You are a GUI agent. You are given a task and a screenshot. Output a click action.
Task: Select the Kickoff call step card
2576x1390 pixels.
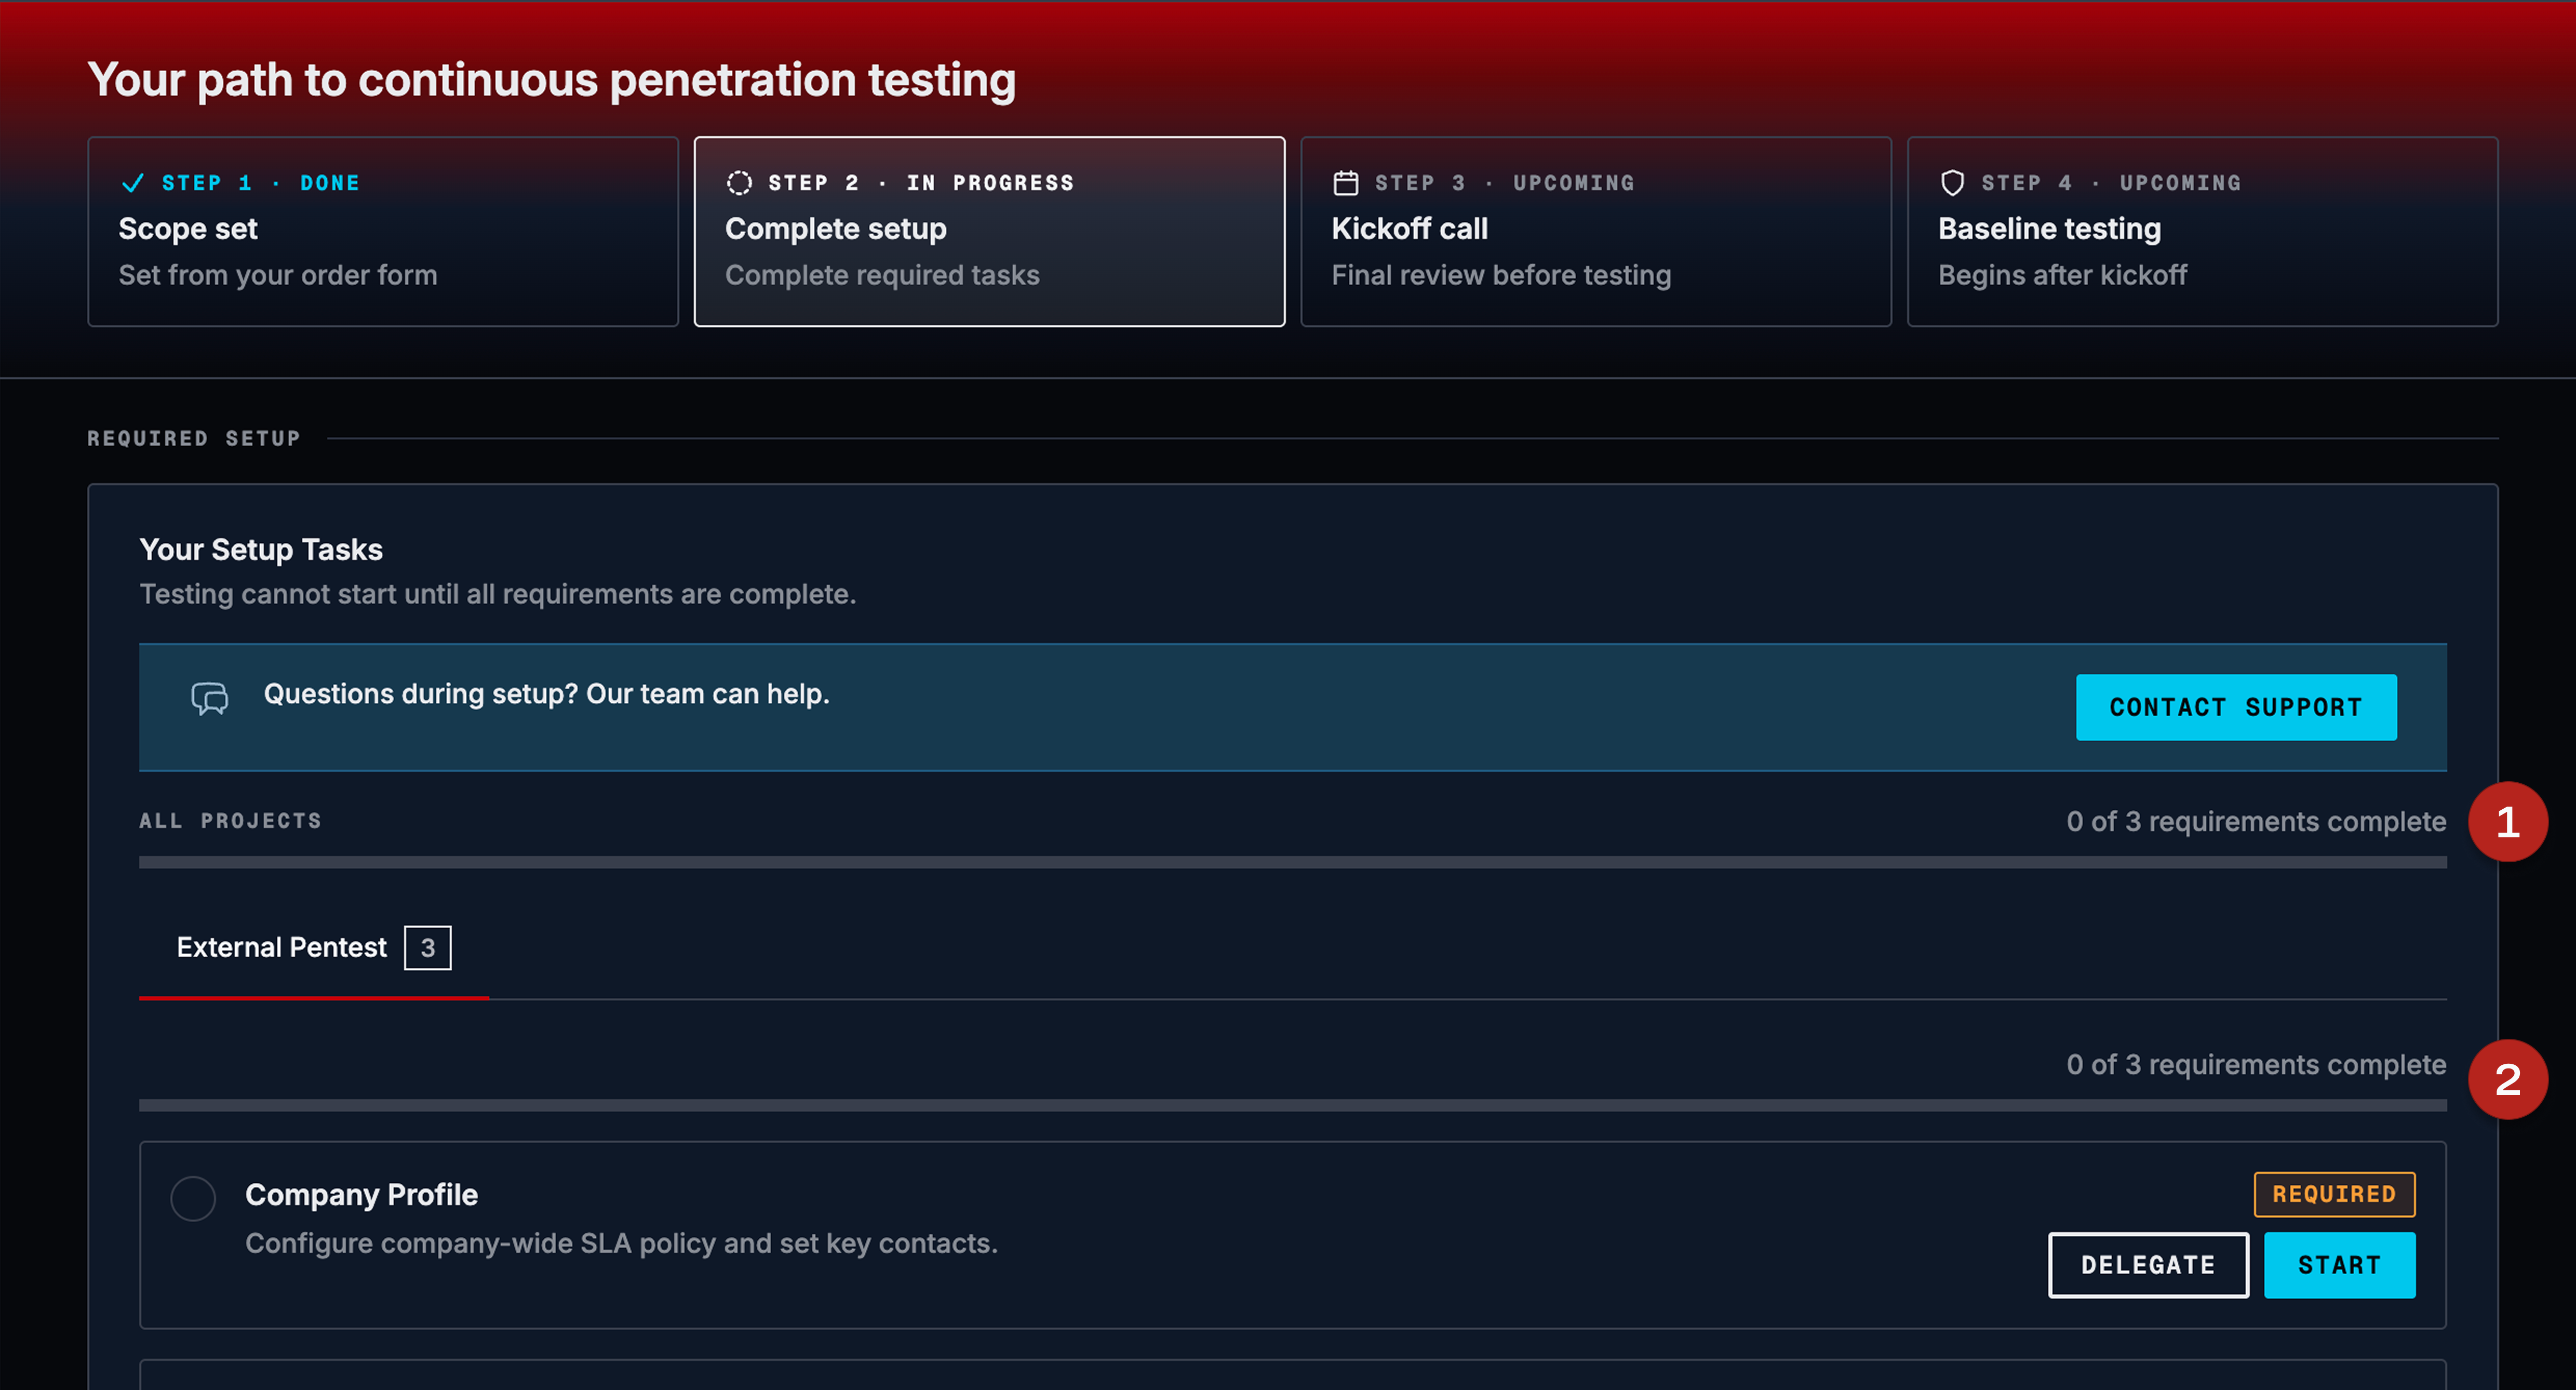[x=1596, y=232]
